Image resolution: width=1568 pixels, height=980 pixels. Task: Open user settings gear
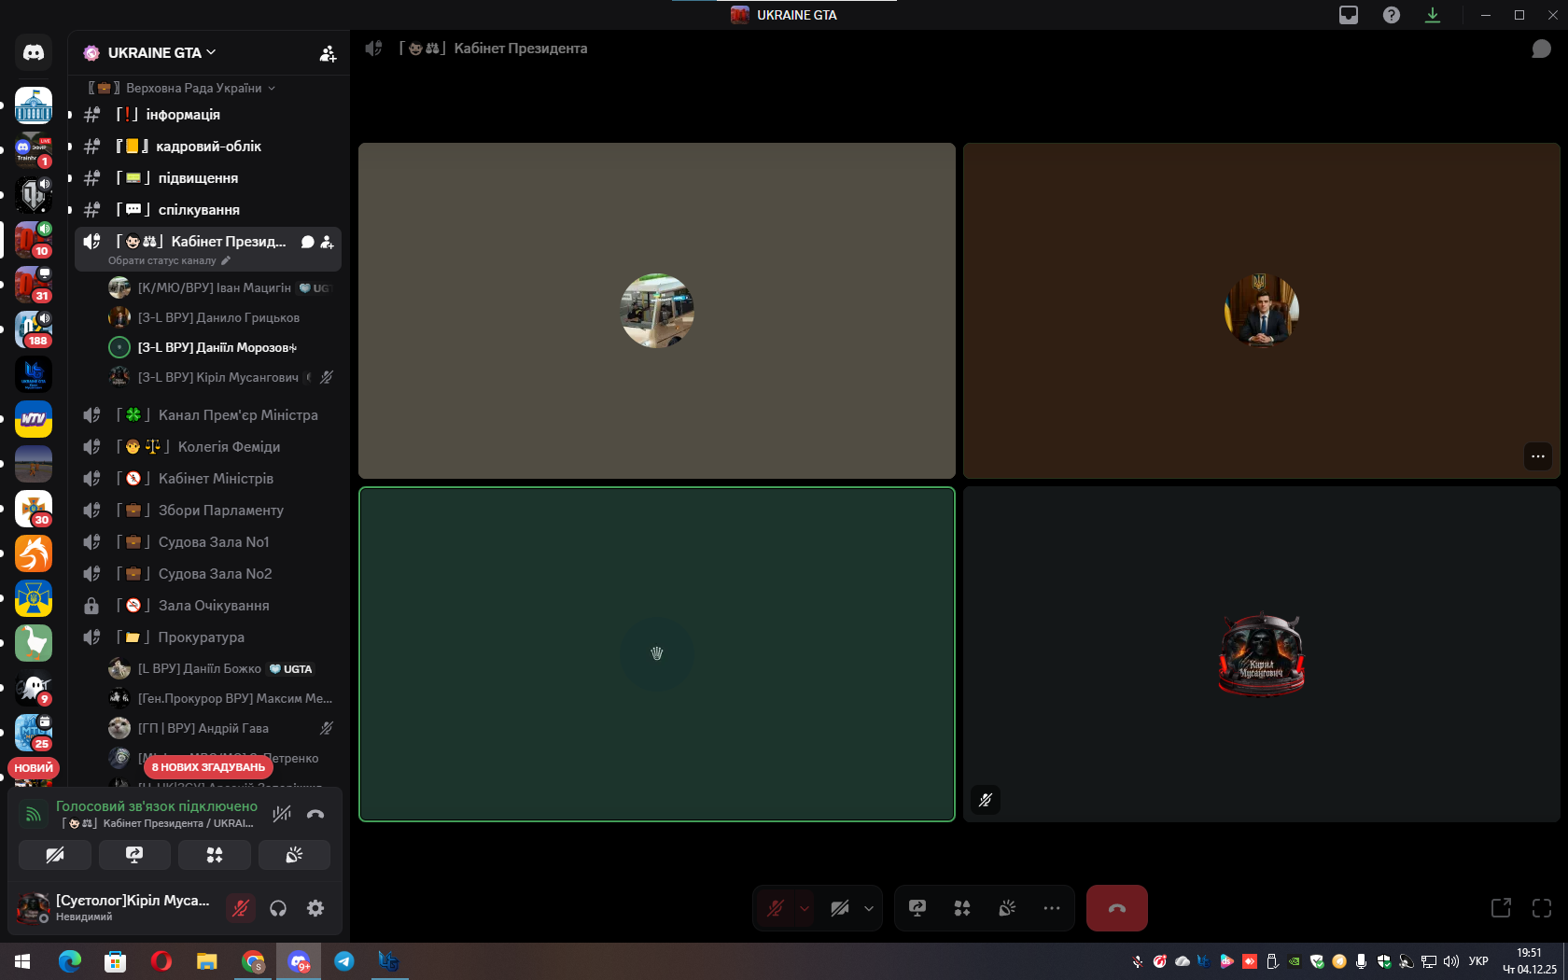(x=315, y=908)
